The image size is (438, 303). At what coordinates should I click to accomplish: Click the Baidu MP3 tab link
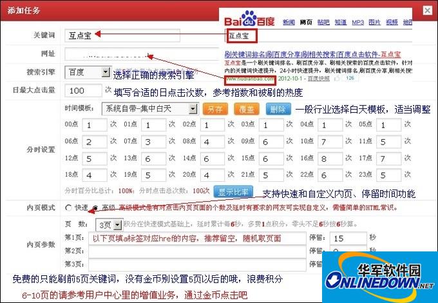(x=358, y=22)
